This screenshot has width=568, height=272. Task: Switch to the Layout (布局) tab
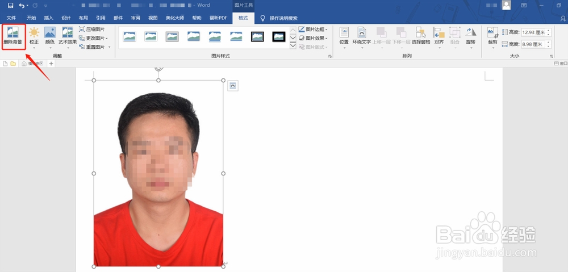tap(83, 18)
